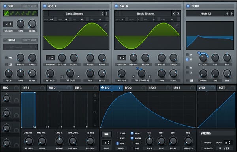The height and width of the screenshot is (152, 237).
Task: Switch to the ENV 1 tab
Action: click(33, 88)
